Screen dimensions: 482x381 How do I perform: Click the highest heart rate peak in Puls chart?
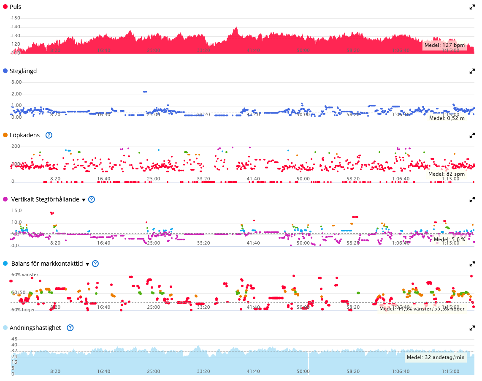pos(236,28)
